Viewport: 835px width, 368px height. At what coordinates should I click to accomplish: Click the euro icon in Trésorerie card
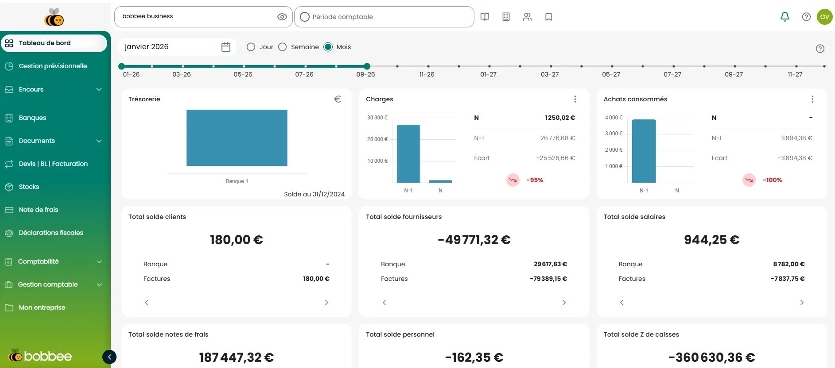(x=338, y=99)
